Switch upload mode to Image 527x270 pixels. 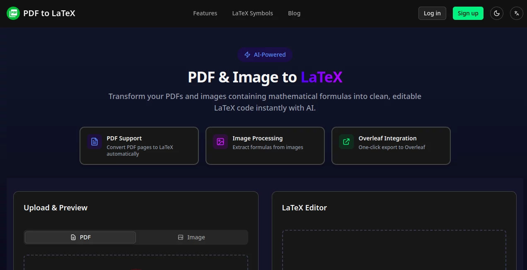[x=192, y=237]
